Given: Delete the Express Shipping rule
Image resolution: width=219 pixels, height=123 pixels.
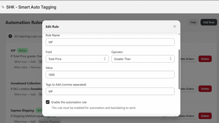Looking at the screenshot, I should click(x=205, y=116).
